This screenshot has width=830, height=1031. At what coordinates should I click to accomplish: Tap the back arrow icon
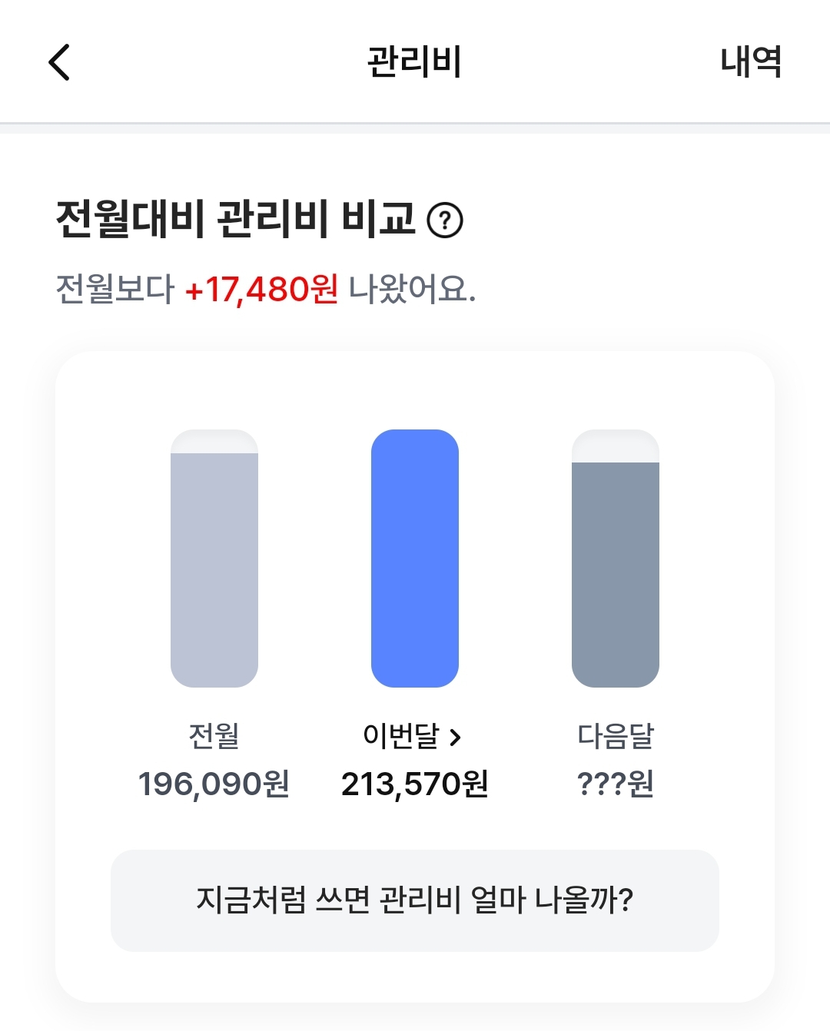coord(59,62)
